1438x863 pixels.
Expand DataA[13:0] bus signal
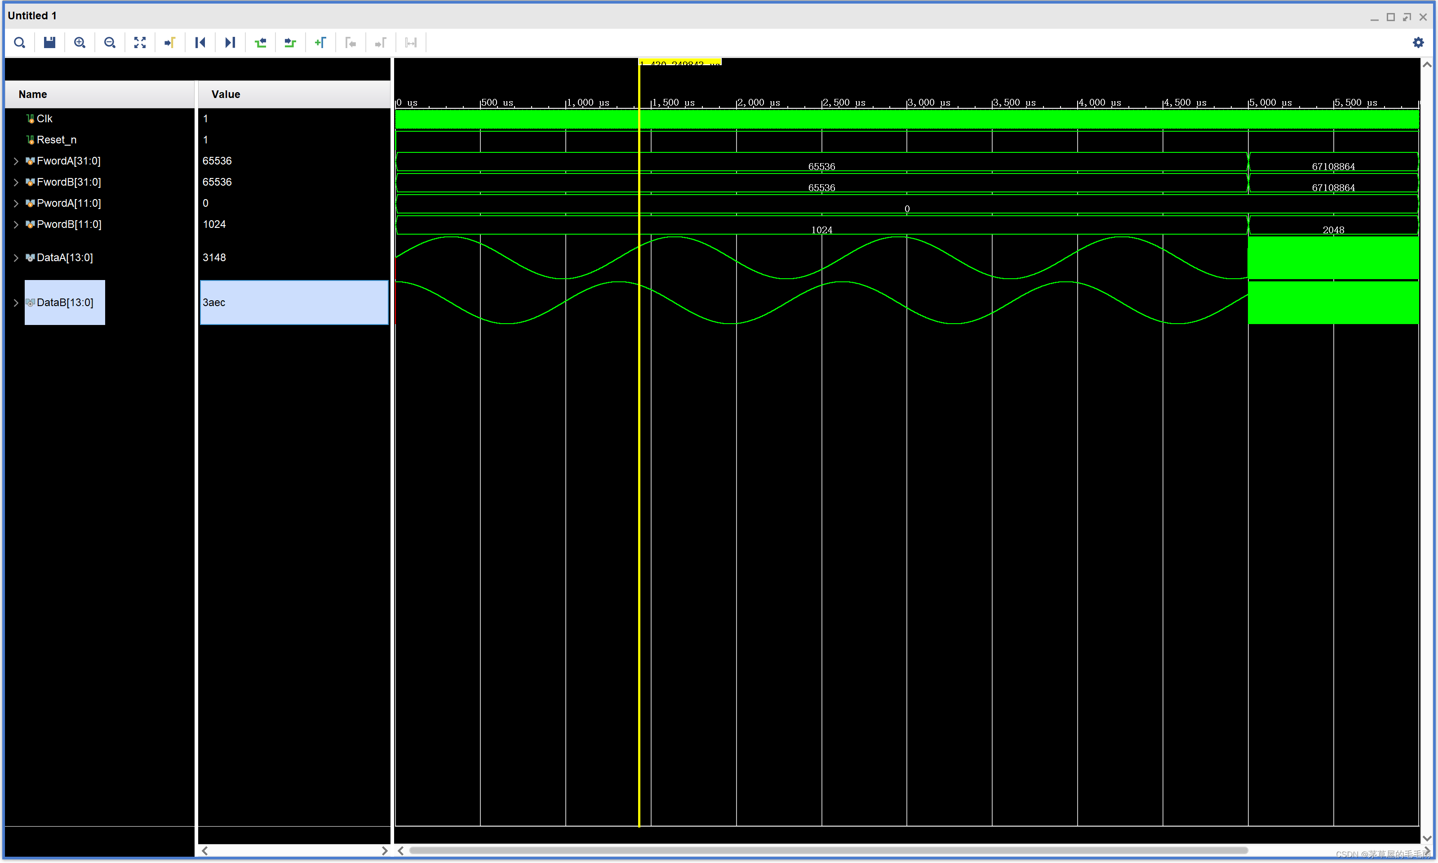(16, 258)
